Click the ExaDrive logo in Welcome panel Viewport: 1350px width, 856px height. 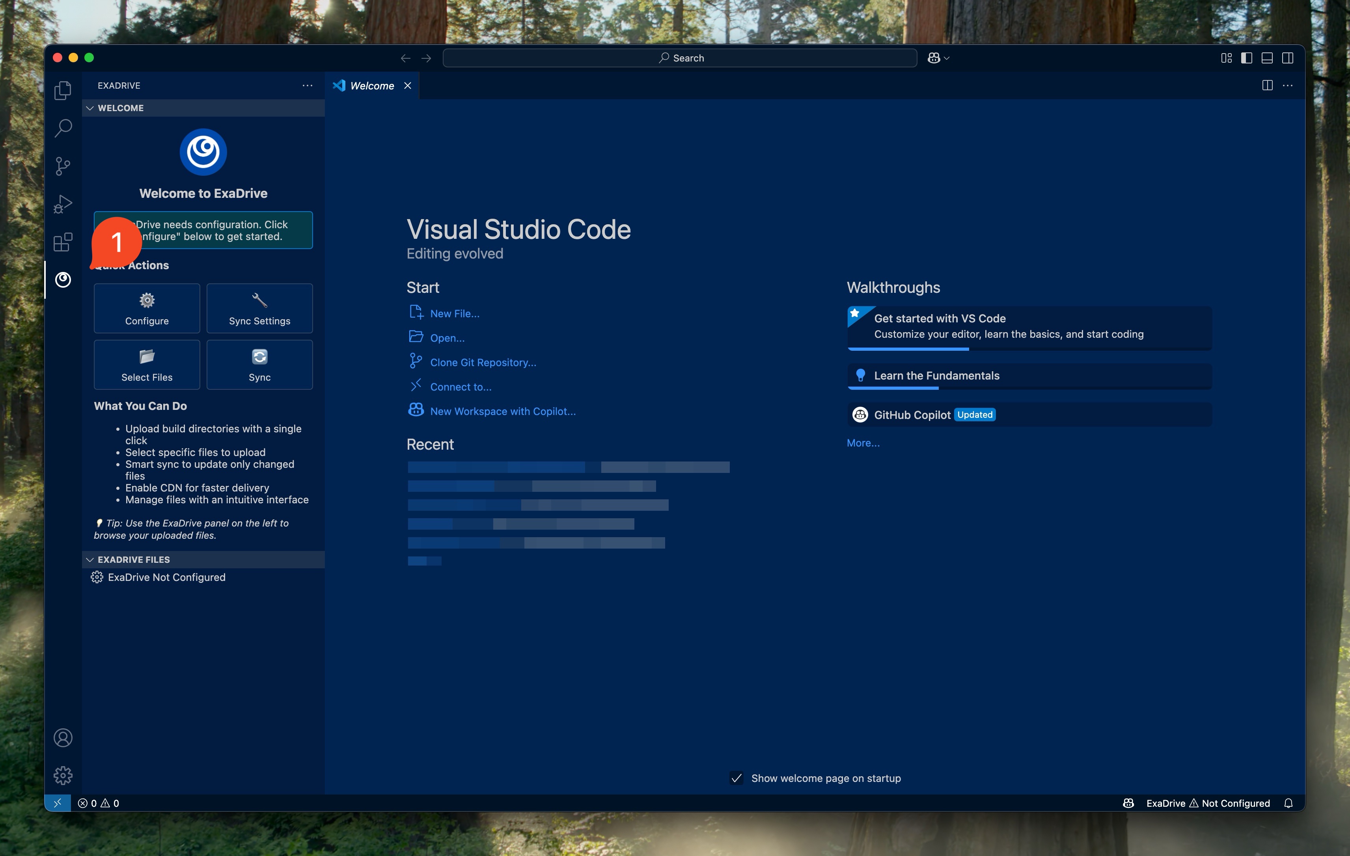pos(203,152)
